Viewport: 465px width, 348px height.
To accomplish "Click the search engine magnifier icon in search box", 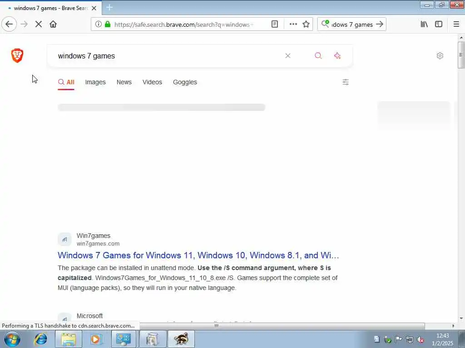I will tap(325, 24).
